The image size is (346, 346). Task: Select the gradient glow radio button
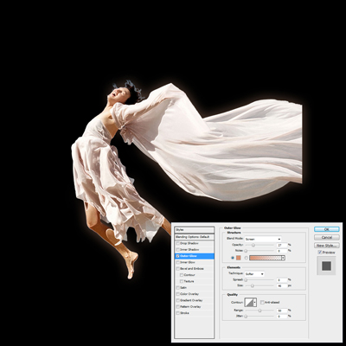[246, 258]
